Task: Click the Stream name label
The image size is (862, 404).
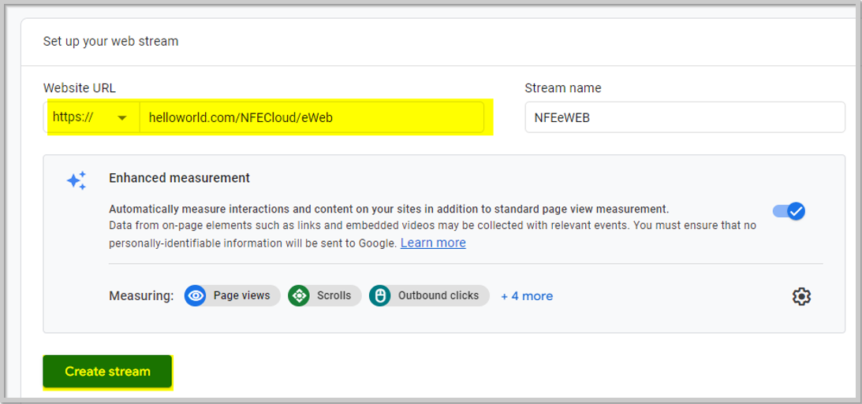Action: [563, 88]
